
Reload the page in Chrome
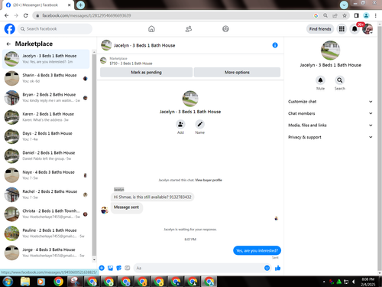pos(26,15)
